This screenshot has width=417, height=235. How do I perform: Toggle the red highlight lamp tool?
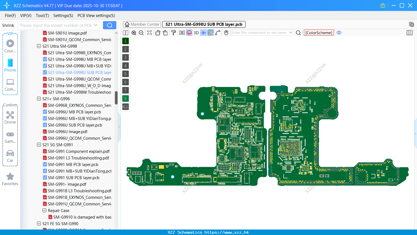click(189, 33)
